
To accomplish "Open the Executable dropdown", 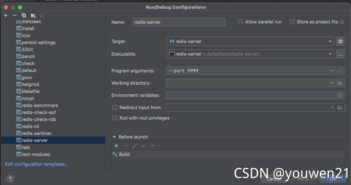I will pyautogui.click(x=250, y=54).
